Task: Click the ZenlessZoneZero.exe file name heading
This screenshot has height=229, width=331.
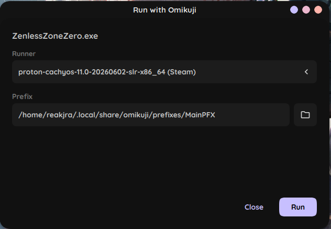Action: [x=55, y=36]
